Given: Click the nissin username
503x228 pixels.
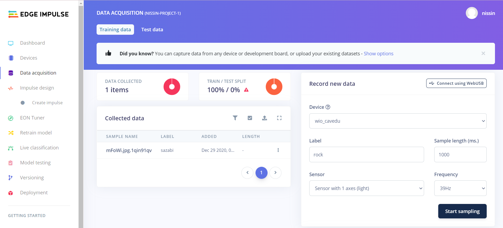Looking at the screenshot, I should (489, 13).
